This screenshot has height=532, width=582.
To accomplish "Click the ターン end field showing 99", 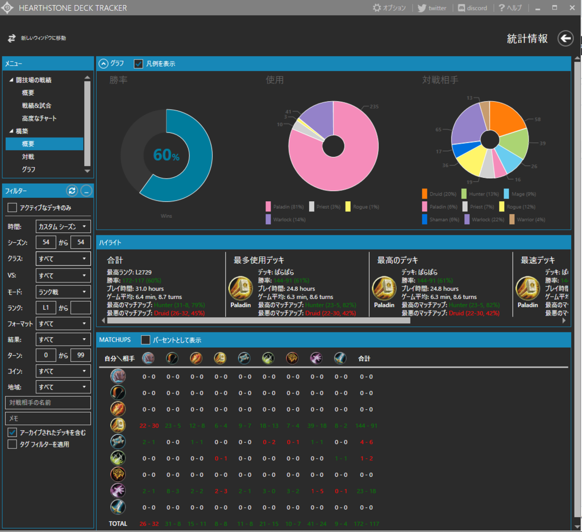I will tap(81, 355).
